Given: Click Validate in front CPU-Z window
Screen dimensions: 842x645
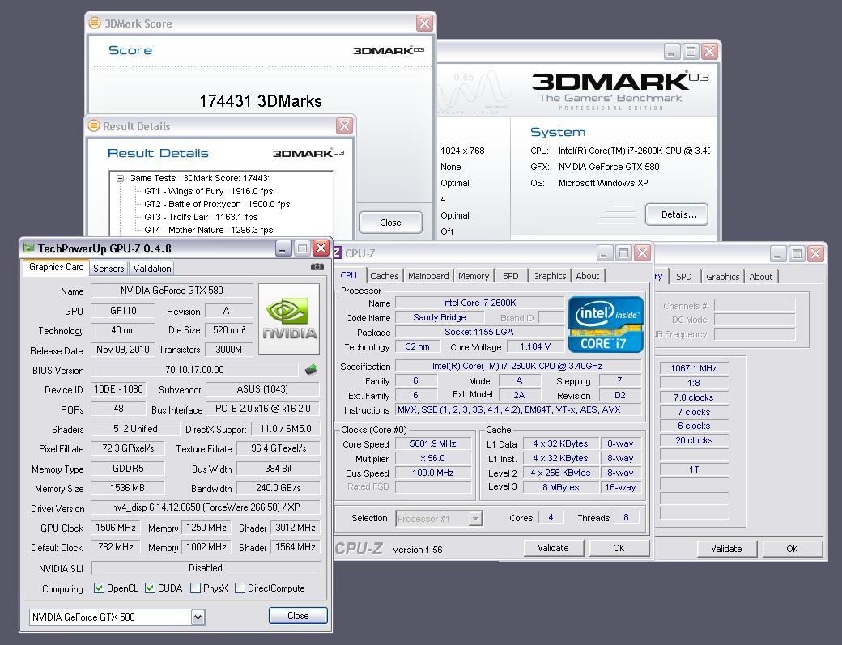Looking at the screenshot, I should coord(553,548).
